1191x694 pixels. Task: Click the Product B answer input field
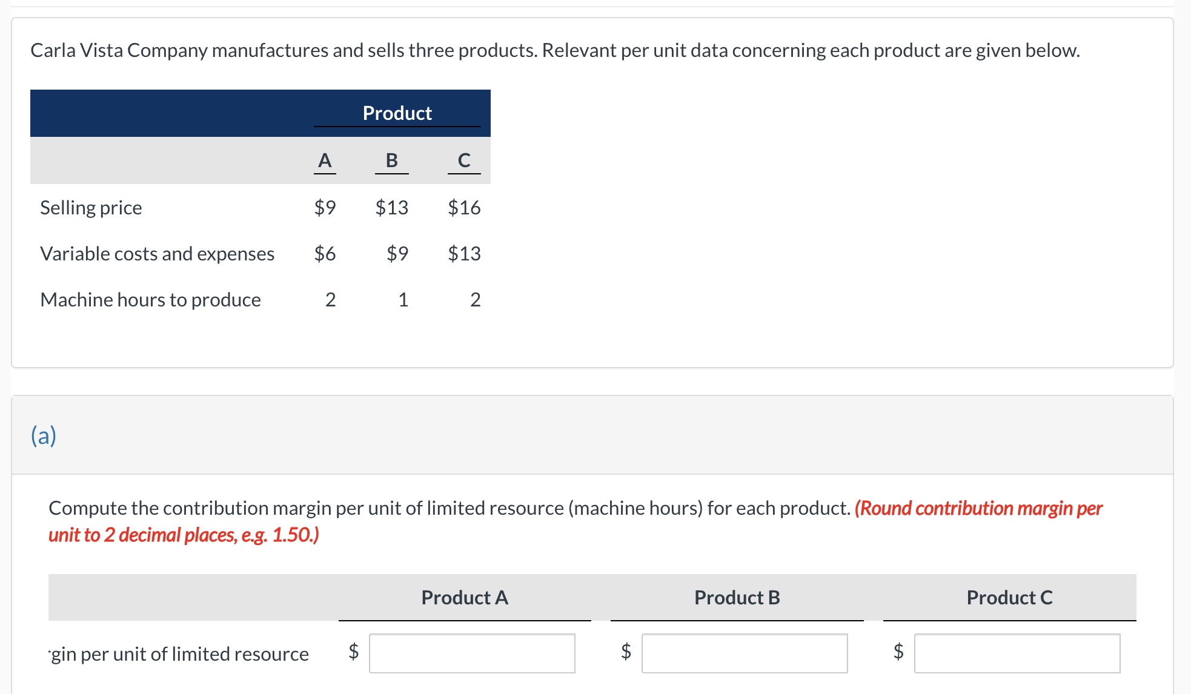745,653
